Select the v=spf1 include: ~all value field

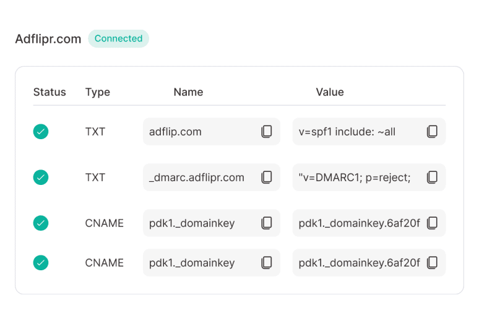tap(369, 132)
